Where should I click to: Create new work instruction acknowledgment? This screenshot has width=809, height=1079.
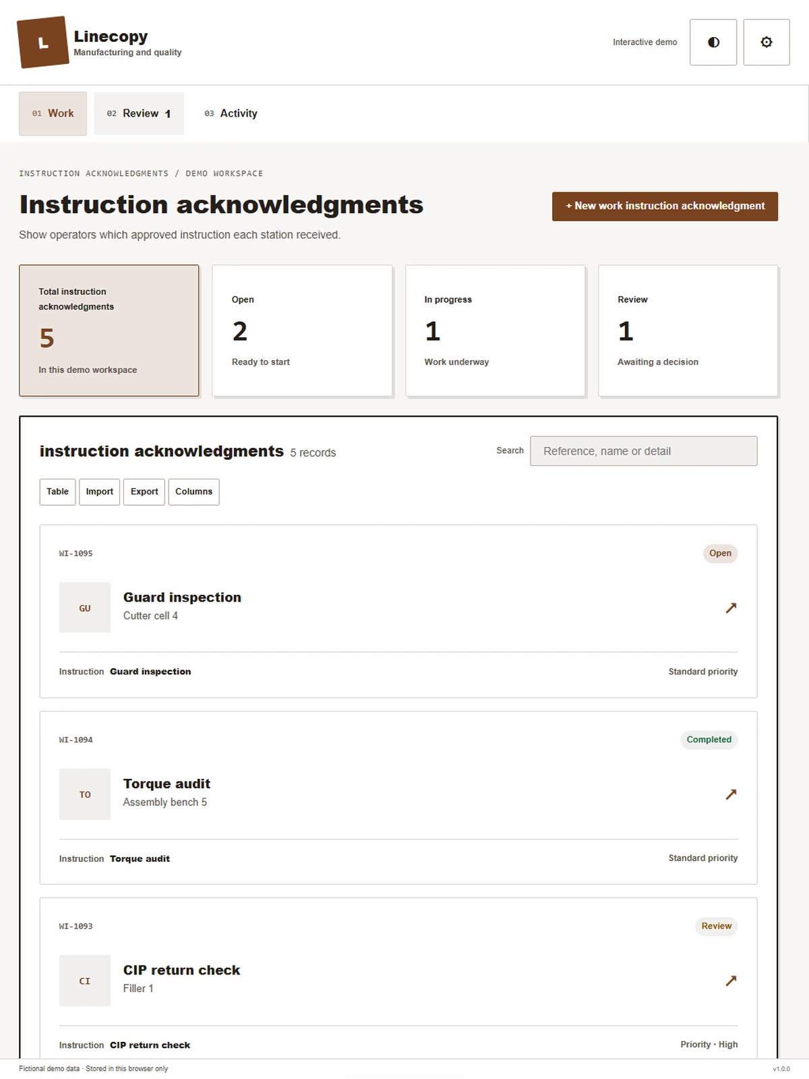click(665, 206)
